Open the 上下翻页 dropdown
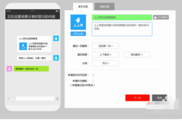Image resolution: width=182 pixels, height=121 pixels. click(x=106, y=54)
